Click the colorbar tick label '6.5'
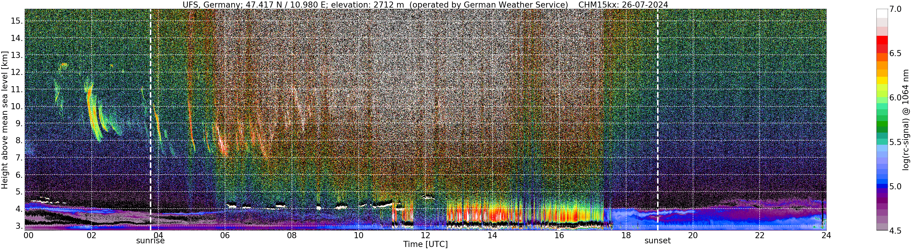 (895, 54)
